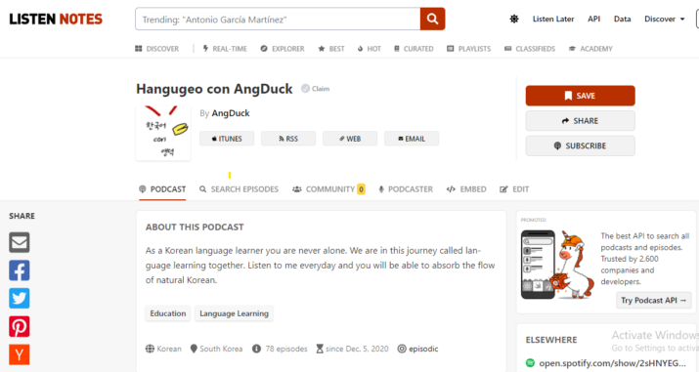This screenshot has height=372, width=699.
Task: Open Real-Time in the secondary nav
Action: click(x=225, y=49)
